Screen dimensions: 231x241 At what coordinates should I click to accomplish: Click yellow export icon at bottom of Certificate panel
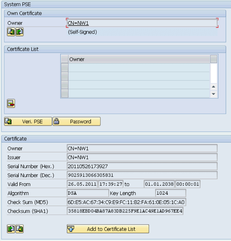19,229
